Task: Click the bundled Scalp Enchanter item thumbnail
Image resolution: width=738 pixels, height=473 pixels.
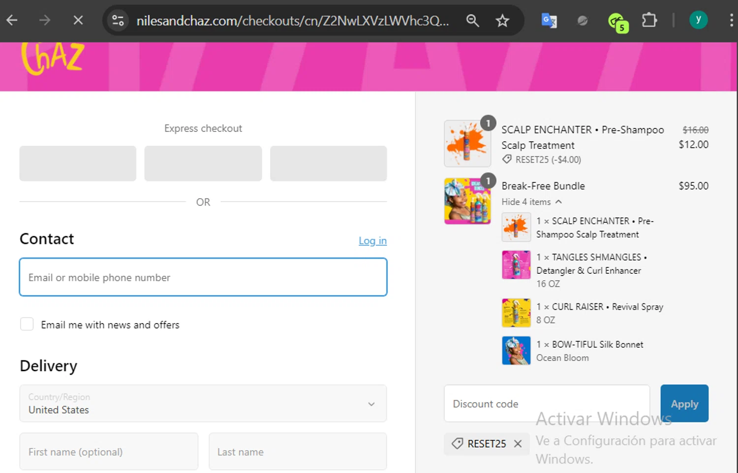Action: 516,227
